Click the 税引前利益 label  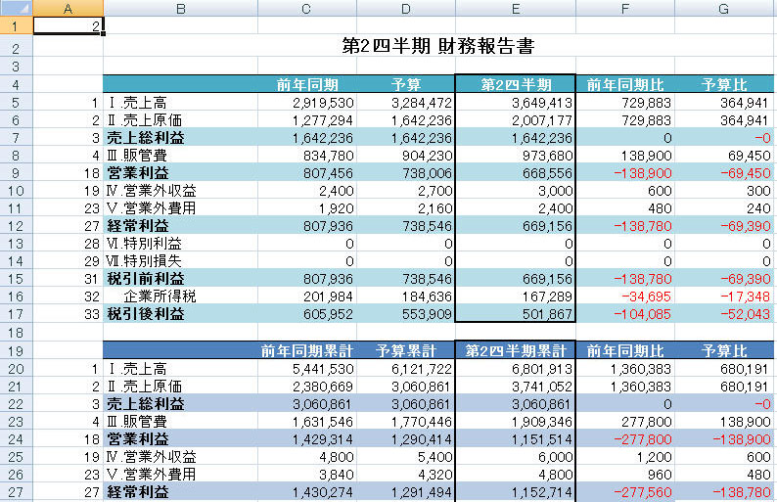point(146,279)
